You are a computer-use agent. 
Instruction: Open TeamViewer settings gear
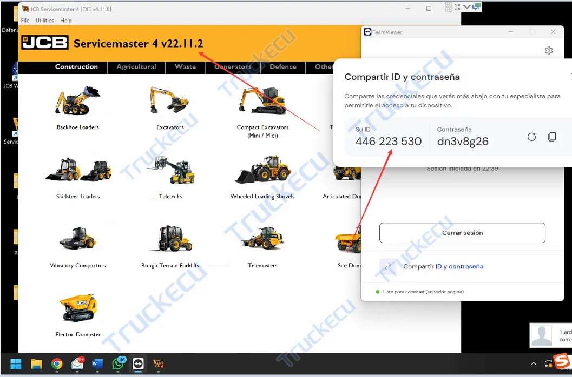[549, 51]
